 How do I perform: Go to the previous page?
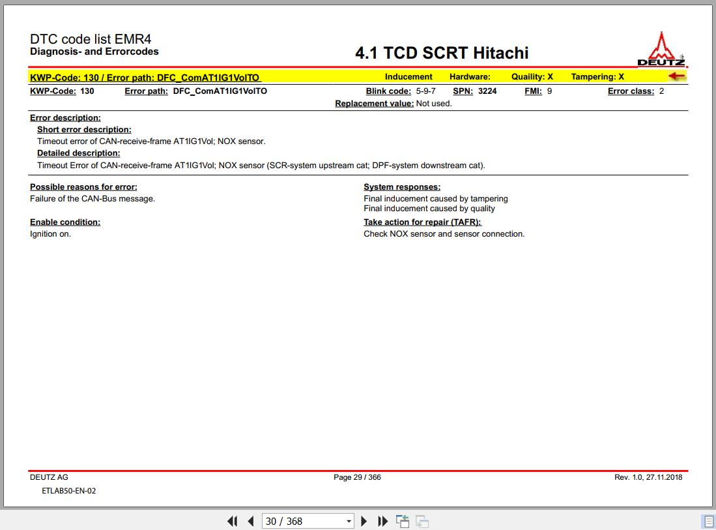[250, 522]
